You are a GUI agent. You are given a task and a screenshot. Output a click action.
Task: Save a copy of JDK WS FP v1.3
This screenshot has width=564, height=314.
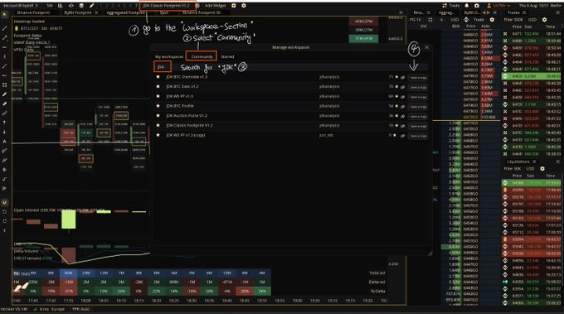tap(418, 97)
